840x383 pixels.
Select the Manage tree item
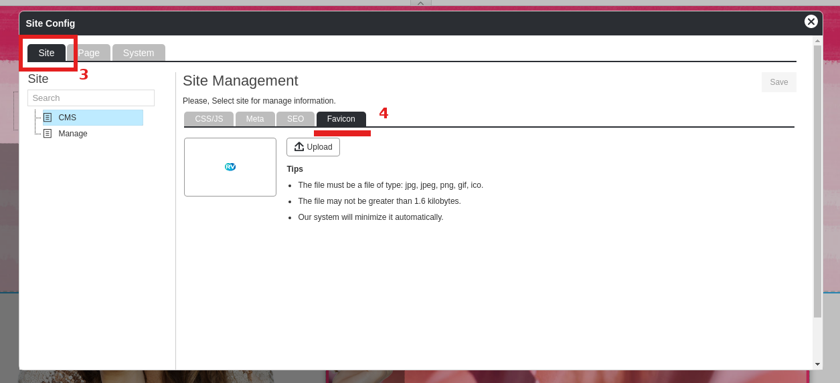[x=73, y=134]
